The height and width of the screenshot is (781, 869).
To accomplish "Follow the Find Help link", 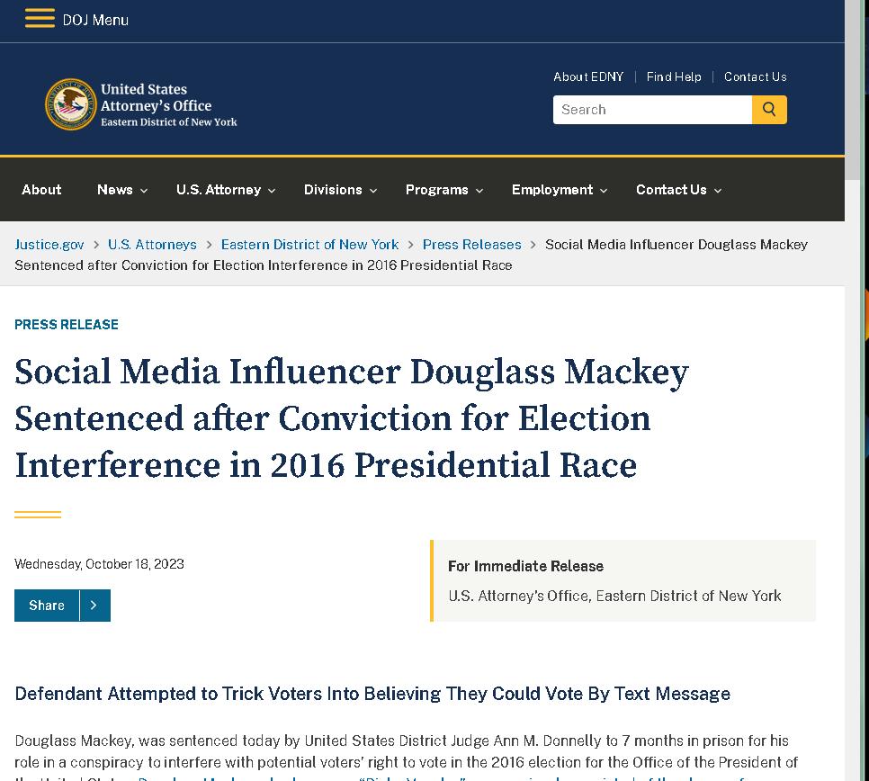I will (x=674, y=76).
